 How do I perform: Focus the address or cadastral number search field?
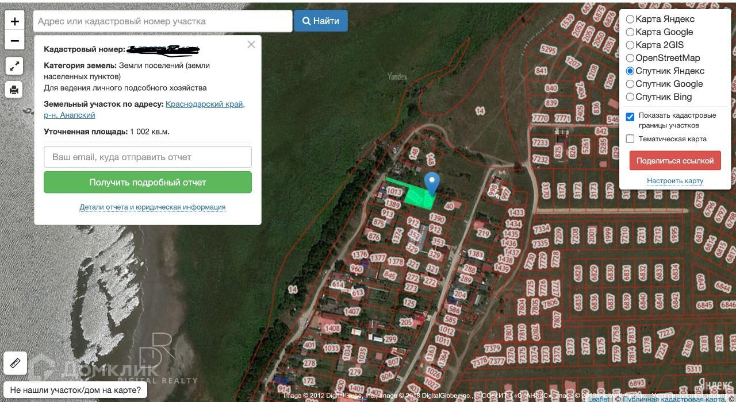click(163, 21)
